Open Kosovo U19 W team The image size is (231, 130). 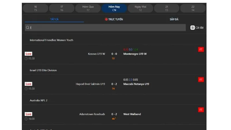point(96,54)
